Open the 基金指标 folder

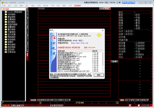pyautogui.click(x=10, y=17)
